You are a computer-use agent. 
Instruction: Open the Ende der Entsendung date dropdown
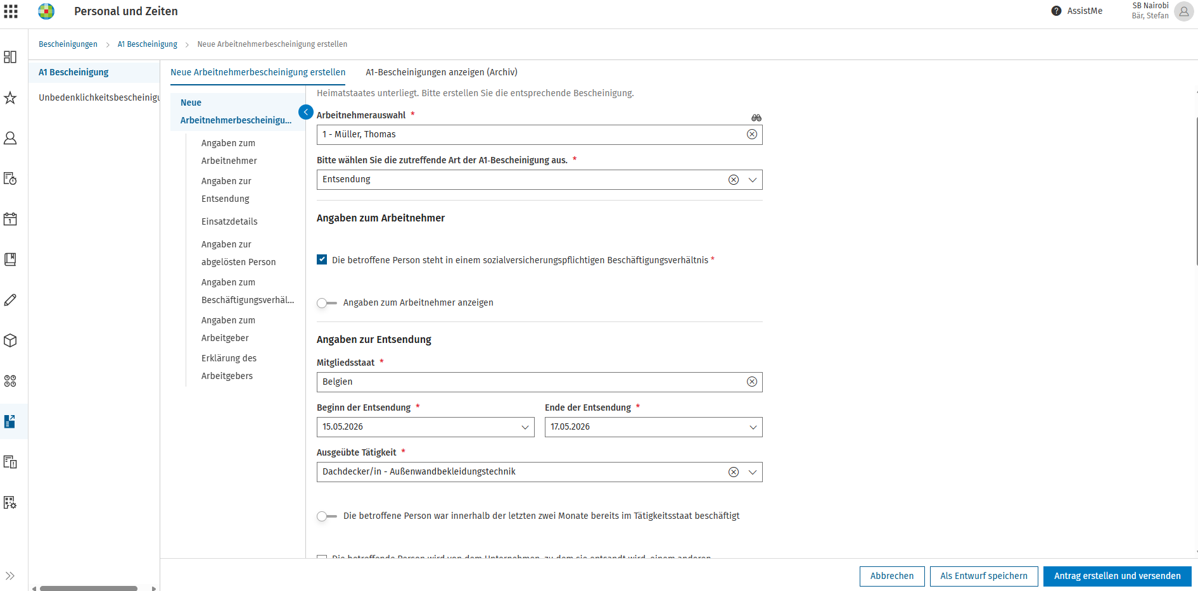(x=753, y=427)
